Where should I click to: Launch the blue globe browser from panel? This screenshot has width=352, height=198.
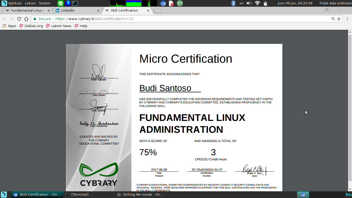(x=68, y=3)
